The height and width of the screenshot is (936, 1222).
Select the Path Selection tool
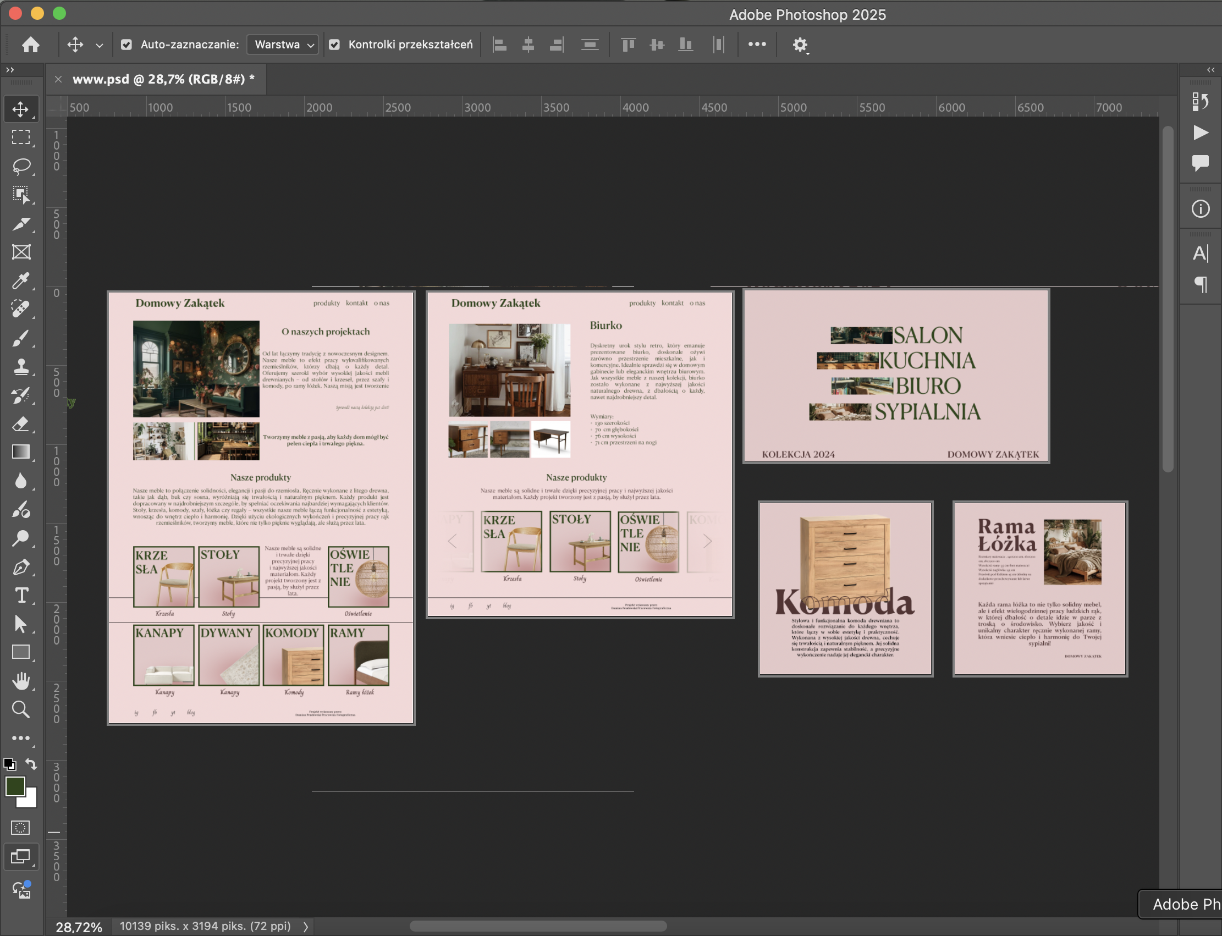click(20, 624)
